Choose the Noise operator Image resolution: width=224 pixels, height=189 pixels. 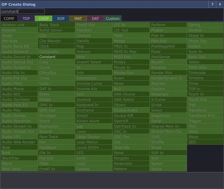[x=131, y=83]
